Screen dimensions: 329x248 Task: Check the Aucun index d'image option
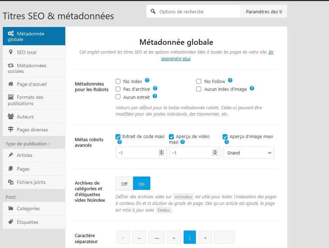click(x=199, y=89)
